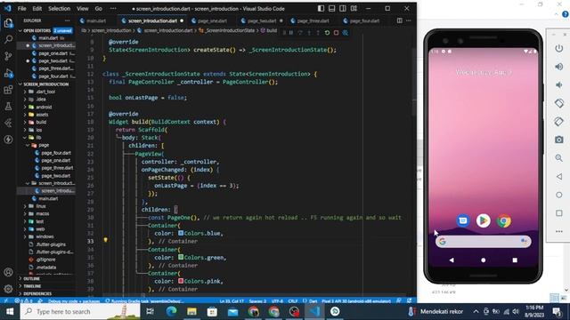Viewport: 570px width, 320px height.
Task: Toggle the secondary side bar layout button
Action: click(x=343, y=8)
